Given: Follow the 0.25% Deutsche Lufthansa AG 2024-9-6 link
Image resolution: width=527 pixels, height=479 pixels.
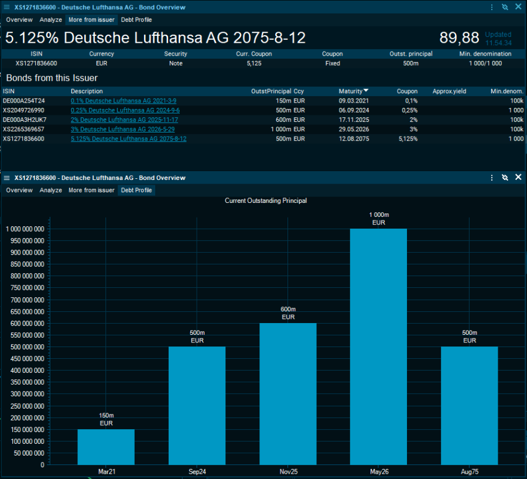Looking at the screenshot, I should (x=125, y=110).
